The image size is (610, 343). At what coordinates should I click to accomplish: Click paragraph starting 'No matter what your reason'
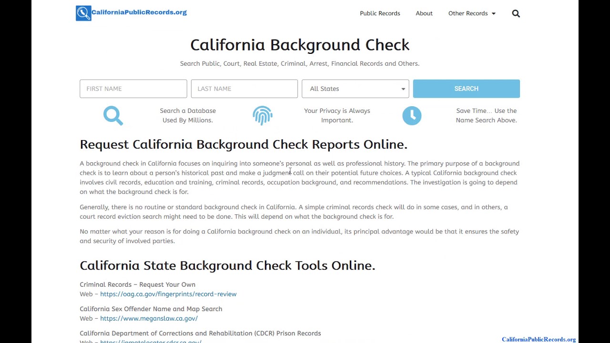pyautogui.click(x=299, y=236)
